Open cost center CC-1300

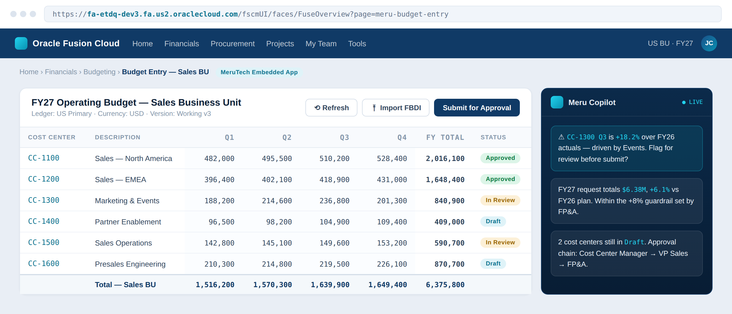pos(43,200)
